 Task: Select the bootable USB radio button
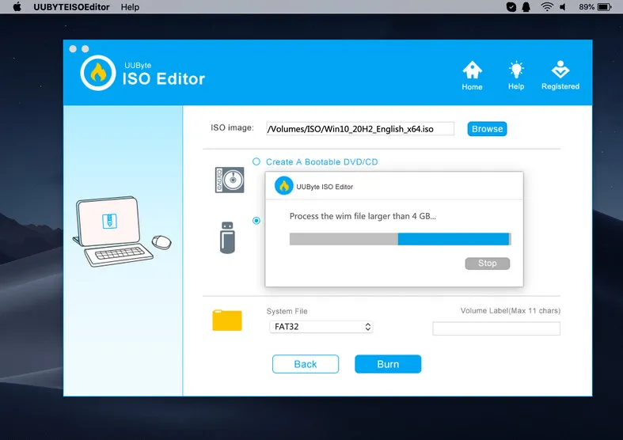256,221
